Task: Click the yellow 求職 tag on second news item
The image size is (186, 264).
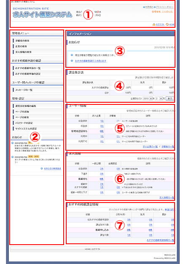Action: [30, 156]
